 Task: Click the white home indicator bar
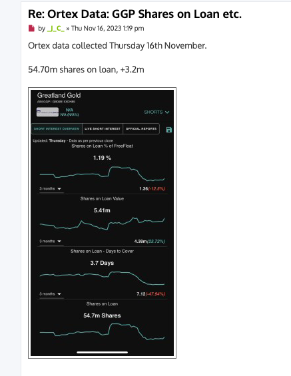pyautogui.click(x=102, y=352)
